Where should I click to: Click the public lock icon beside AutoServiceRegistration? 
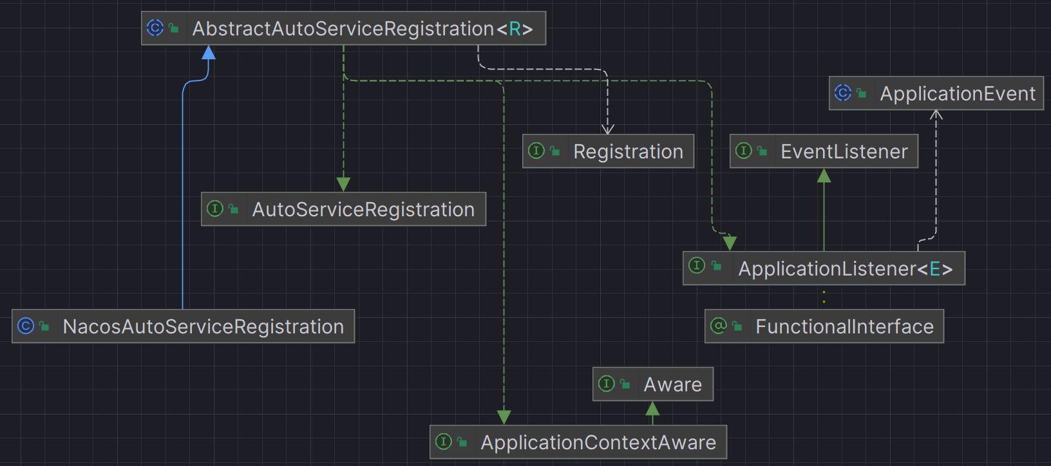[x=234, y=209]
